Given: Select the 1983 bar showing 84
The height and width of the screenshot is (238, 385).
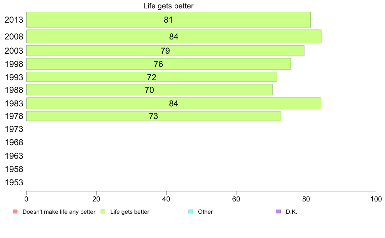Looking at the screenshot, I should tap(174, 103).
